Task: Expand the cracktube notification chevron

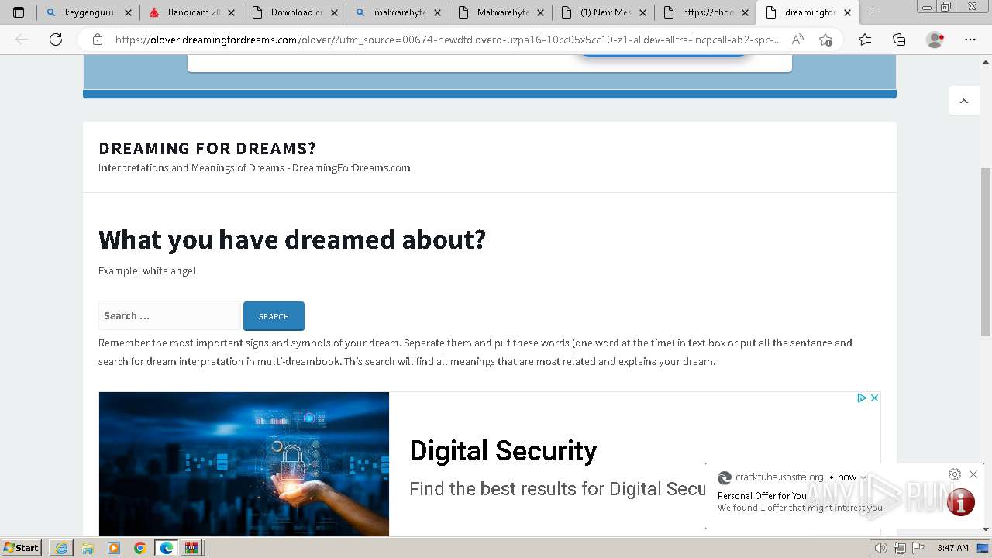Action: [x=863, y=477]
